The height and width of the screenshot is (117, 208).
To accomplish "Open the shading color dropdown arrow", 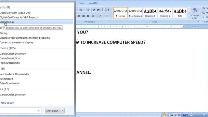I will coord(103,16).
